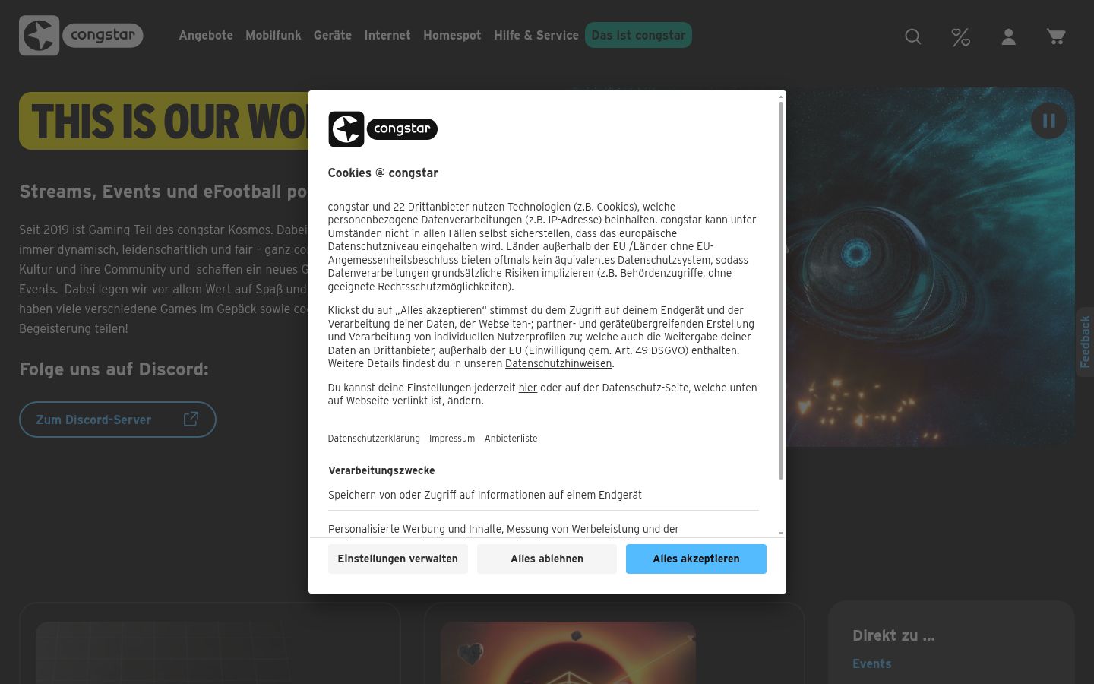Open the Homespot menu
Image resolution: width=1094 pixels, height=684 pixels.
point(452,35)
